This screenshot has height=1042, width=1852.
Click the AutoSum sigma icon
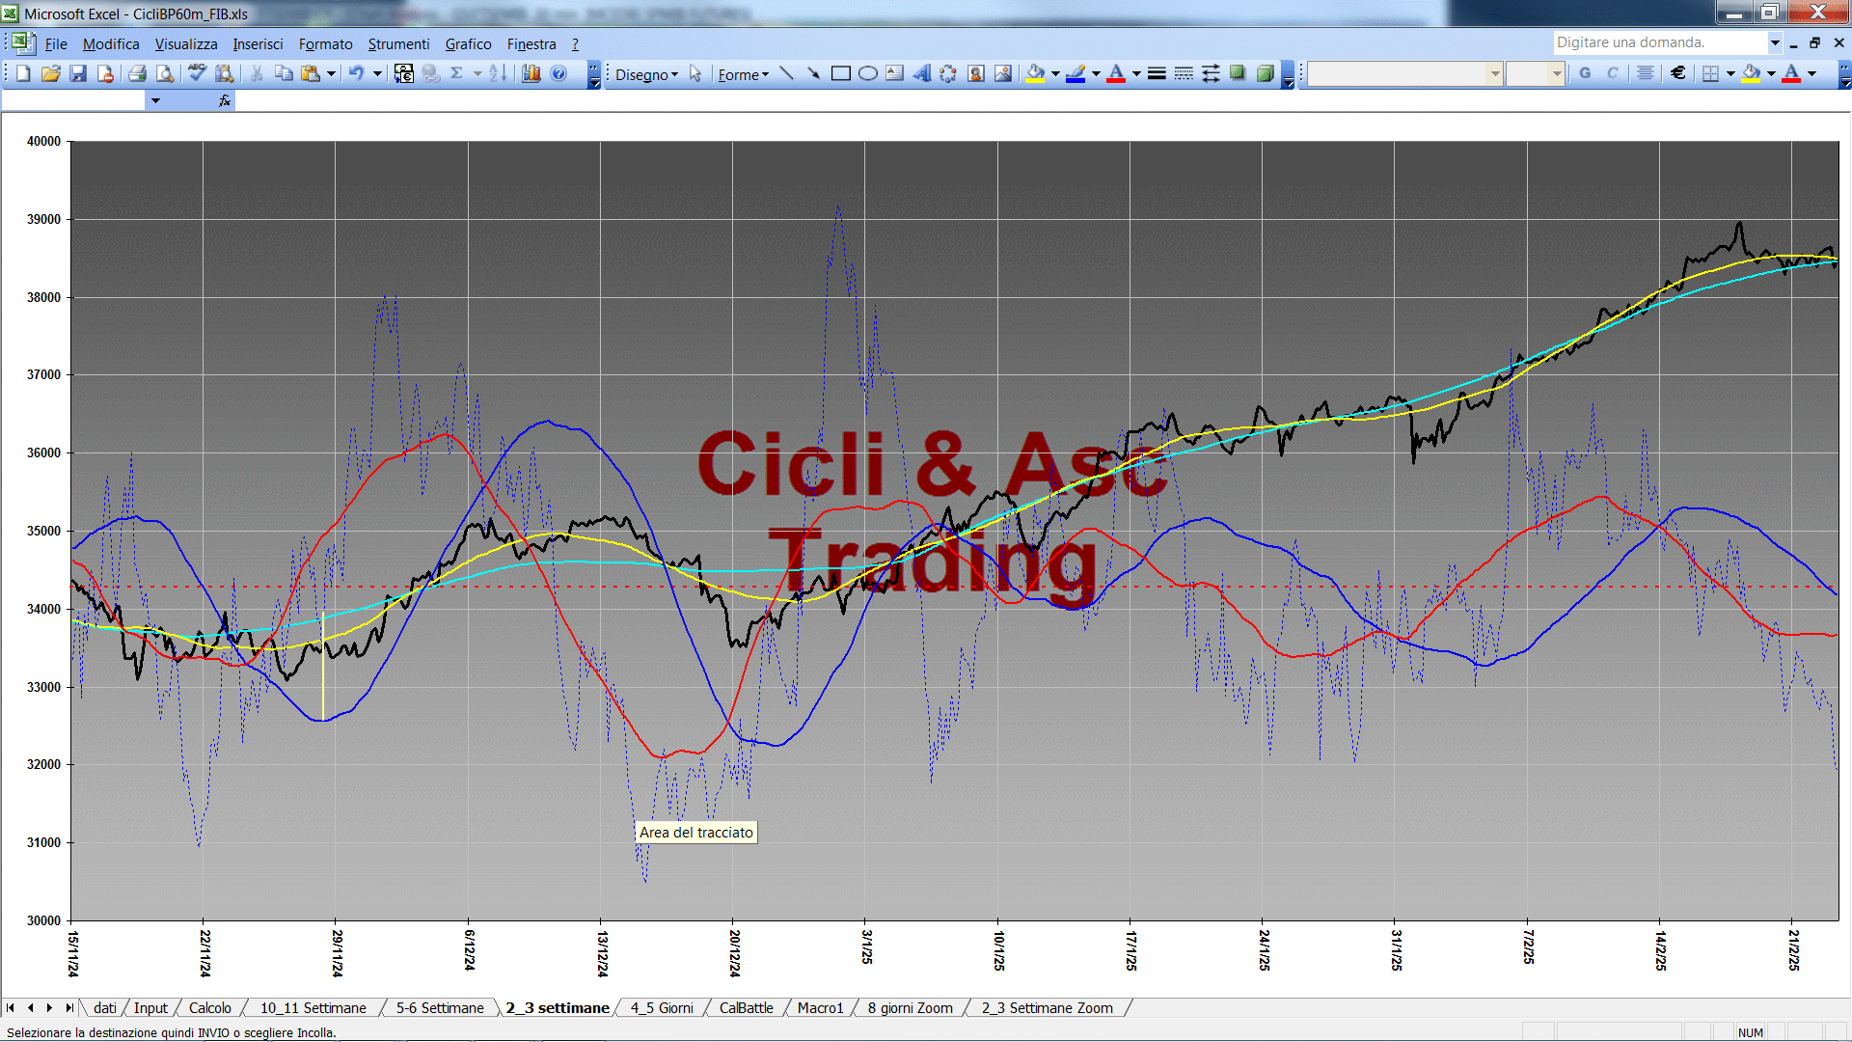[x=457, y=74]
